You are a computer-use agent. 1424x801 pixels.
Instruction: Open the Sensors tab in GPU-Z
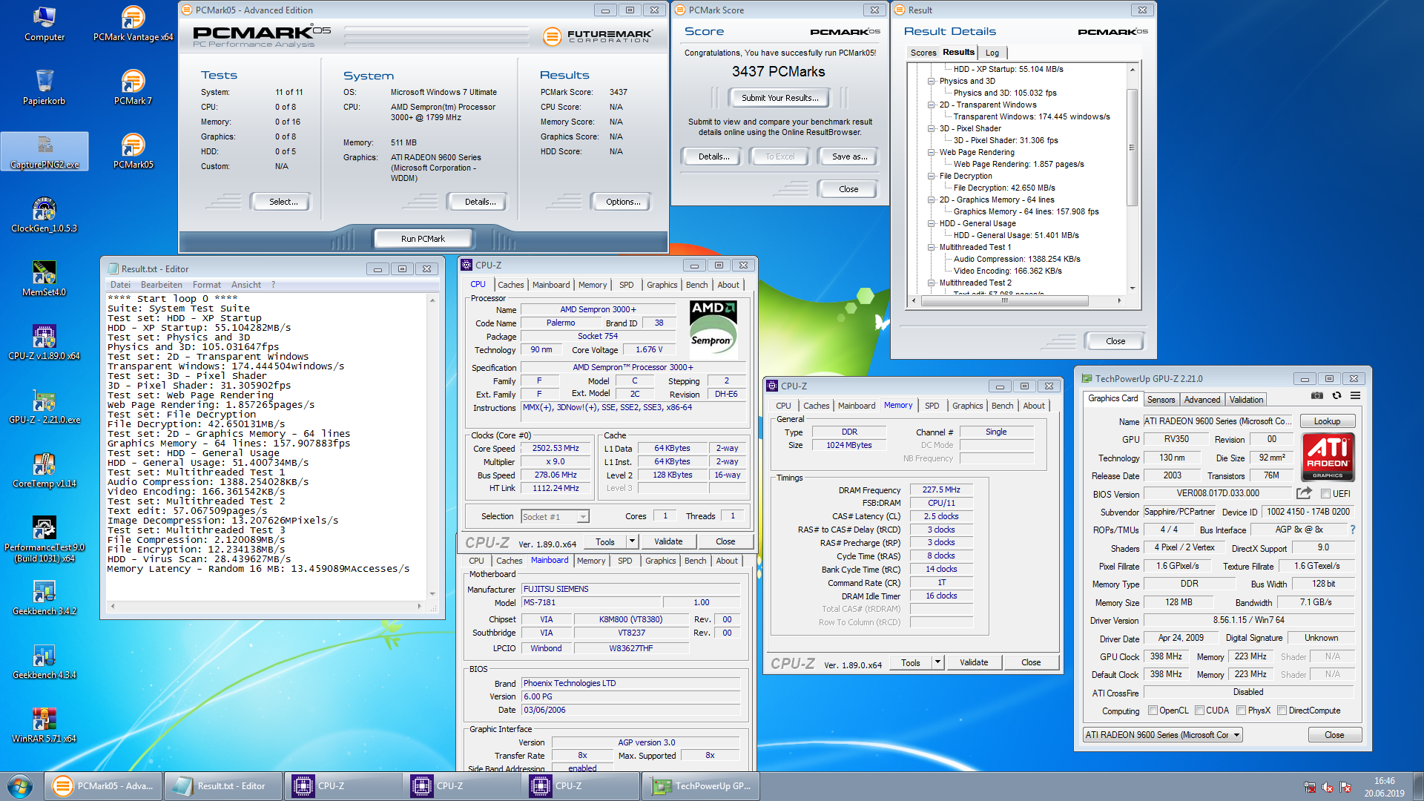(1161, 399)
